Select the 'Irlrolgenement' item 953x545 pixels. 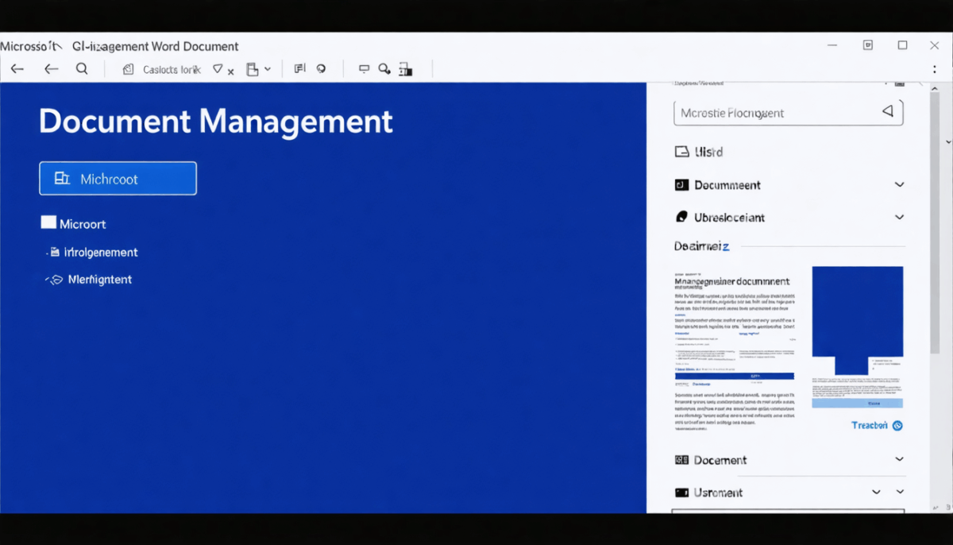coord(101,253)
